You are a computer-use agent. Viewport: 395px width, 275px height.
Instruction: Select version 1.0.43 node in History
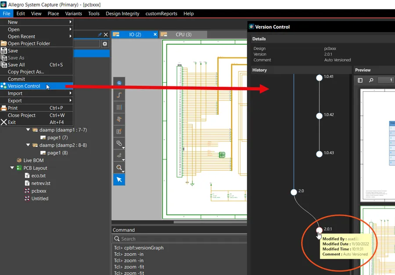click(x=319, y=154)
